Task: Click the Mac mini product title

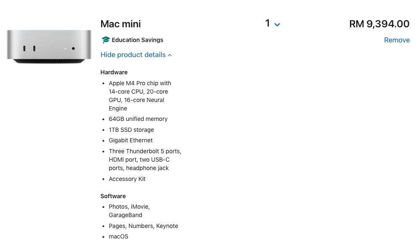Action: 120,24
